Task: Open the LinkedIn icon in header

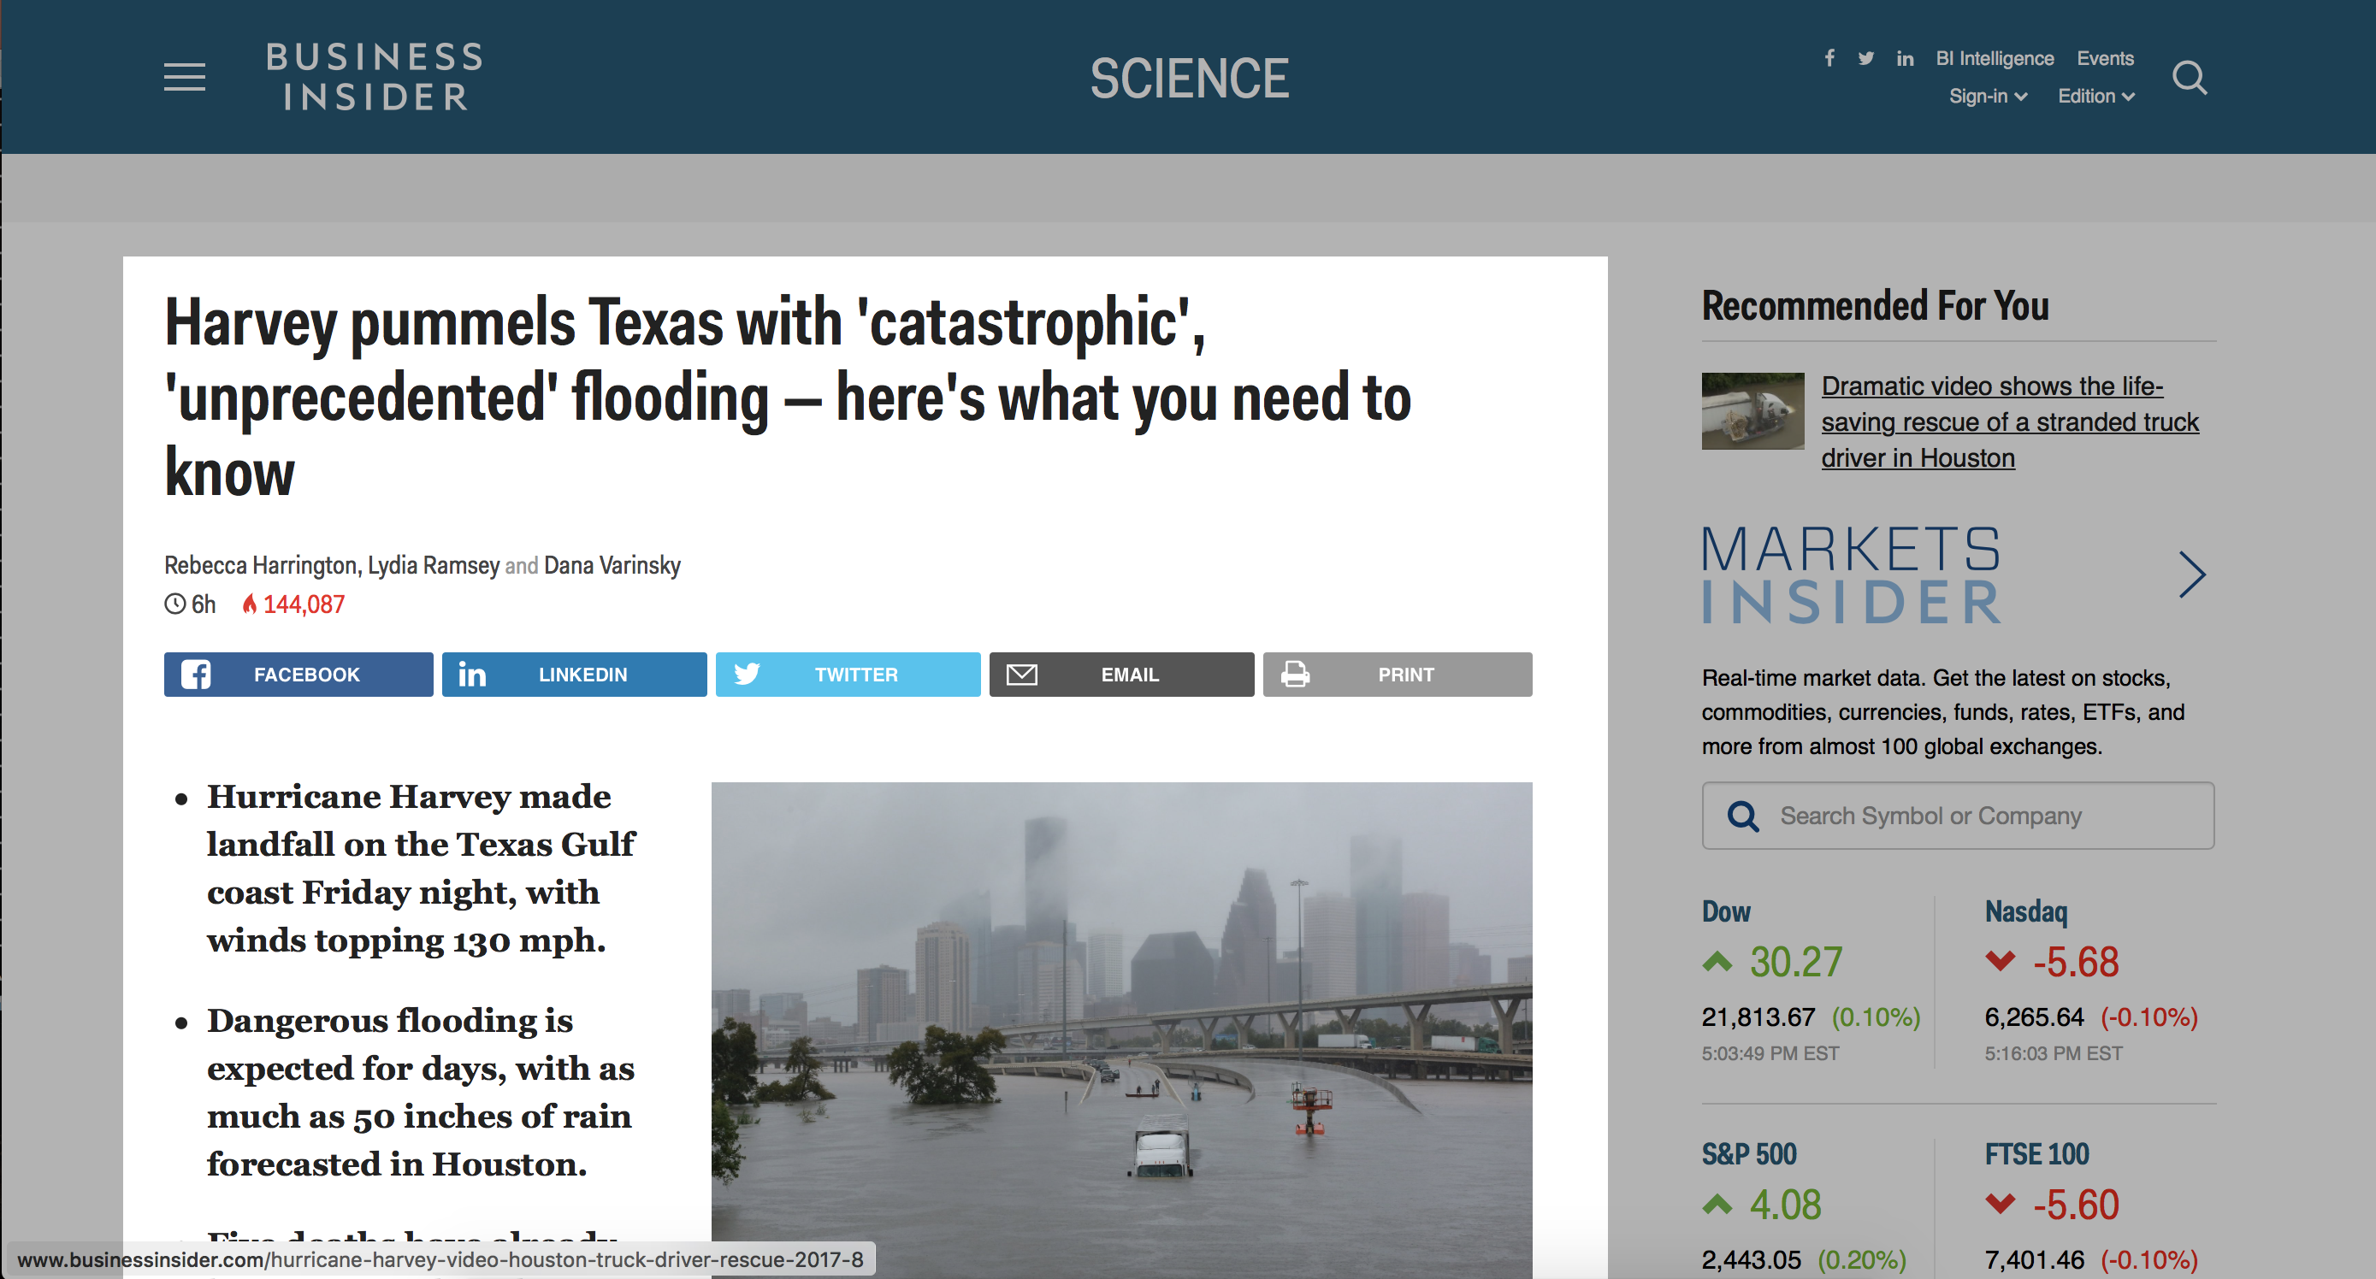Action: click(1905, 58)
